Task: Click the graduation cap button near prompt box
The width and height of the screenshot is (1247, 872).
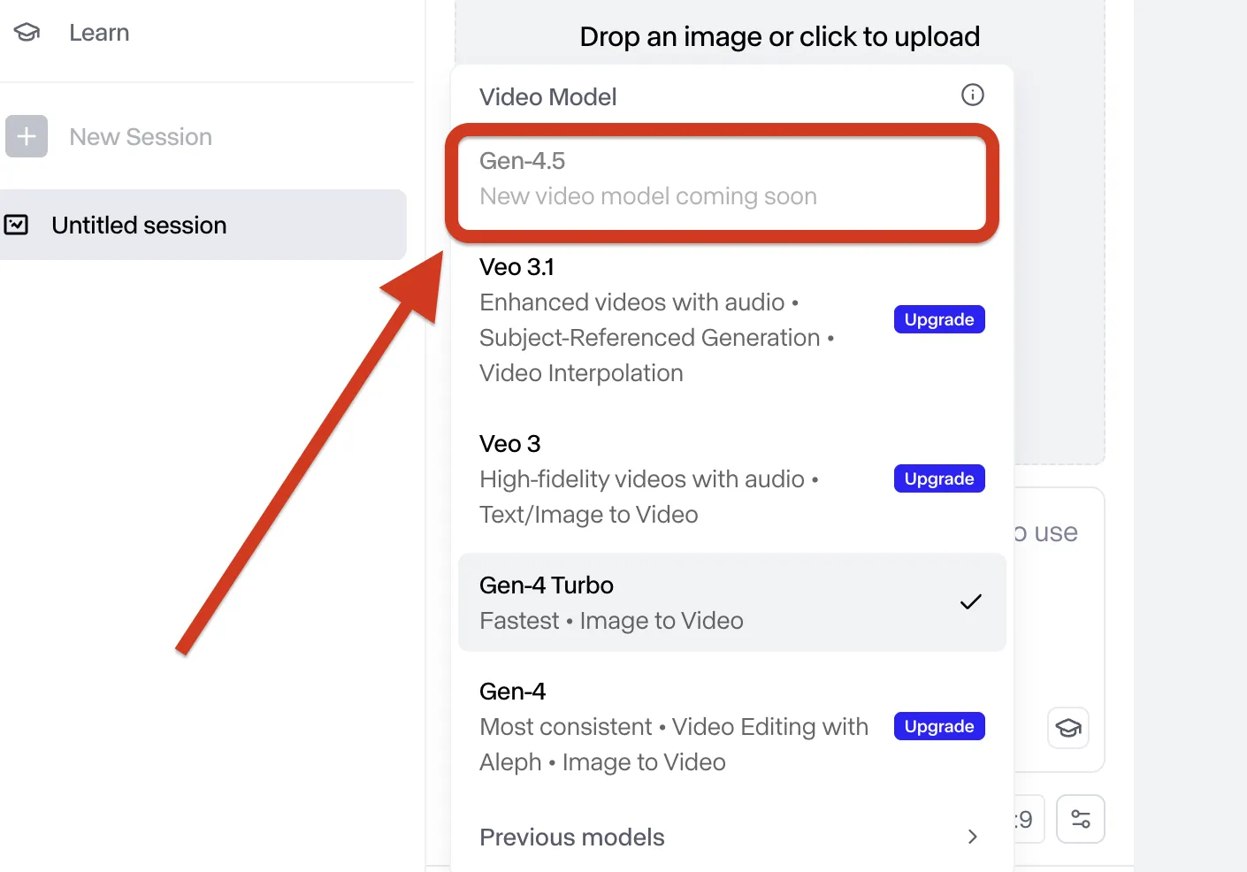Action: [1068, 728]
